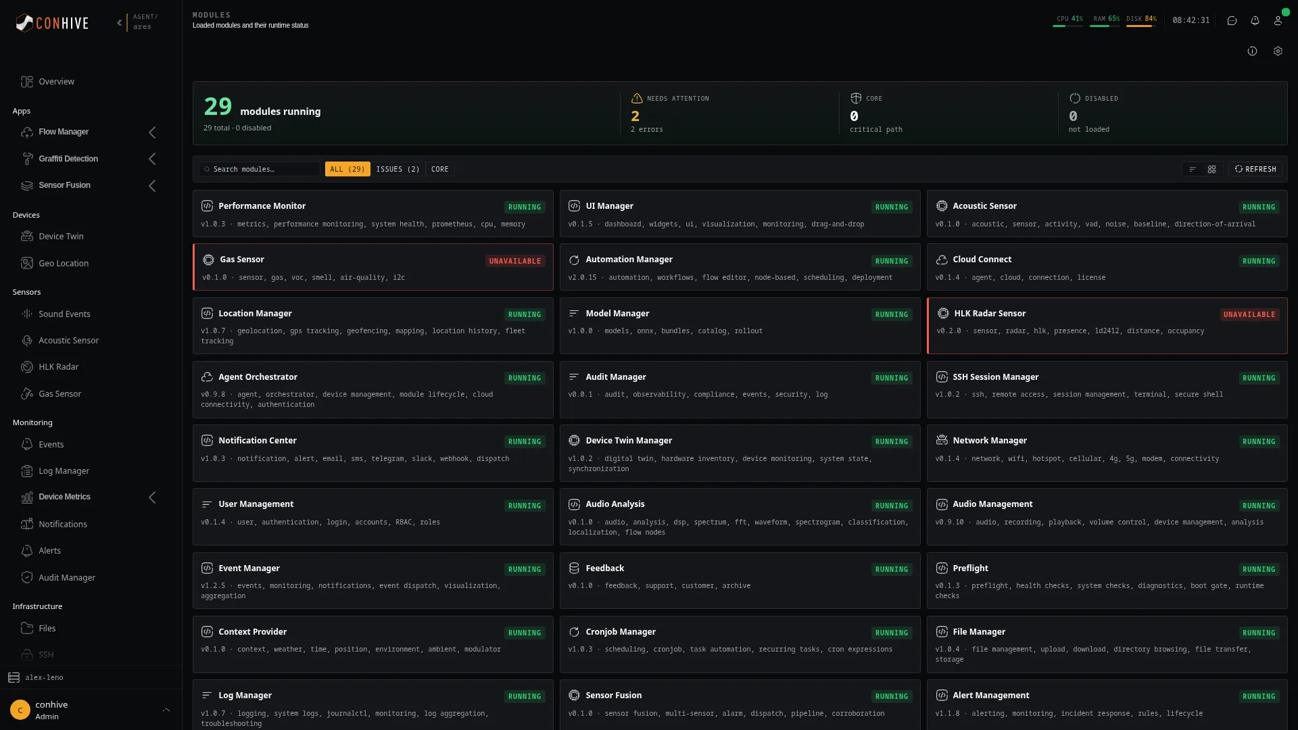Open the Agent Orchestrator module card
Viewport: 1298px width, 730px height.
373,389
